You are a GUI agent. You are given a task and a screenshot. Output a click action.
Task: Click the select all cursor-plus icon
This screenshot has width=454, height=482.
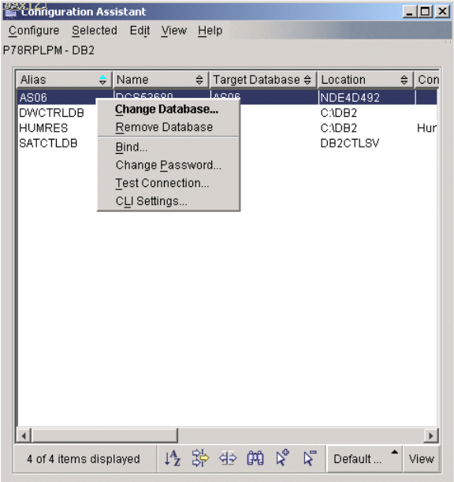[282, 458]
